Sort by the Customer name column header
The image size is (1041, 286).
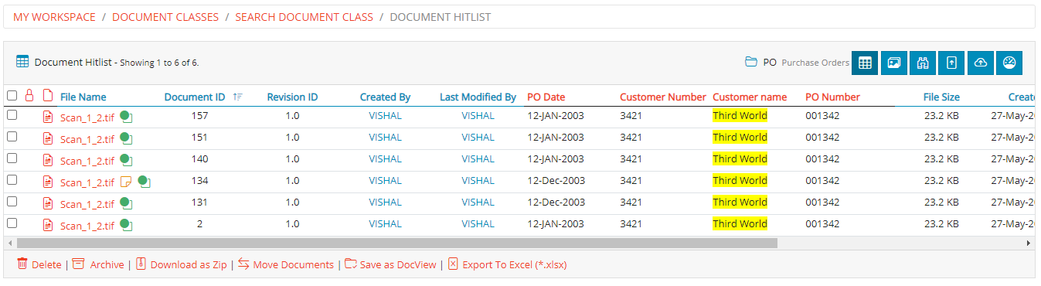[x=750, y=97]
